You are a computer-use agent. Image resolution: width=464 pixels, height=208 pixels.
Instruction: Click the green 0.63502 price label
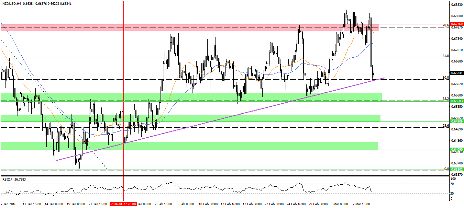[x=456, y=169]
